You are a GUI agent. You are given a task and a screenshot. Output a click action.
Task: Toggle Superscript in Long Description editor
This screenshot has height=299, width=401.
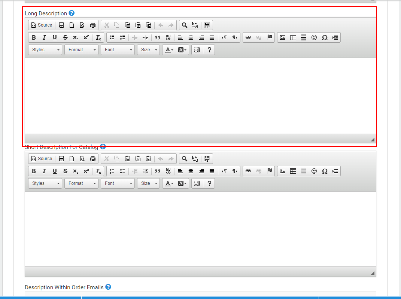tap(86, 37)
